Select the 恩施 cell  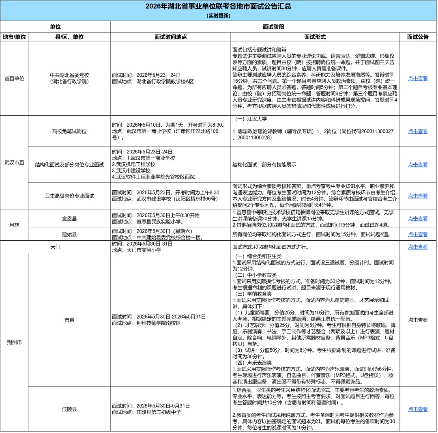point(14,225)
